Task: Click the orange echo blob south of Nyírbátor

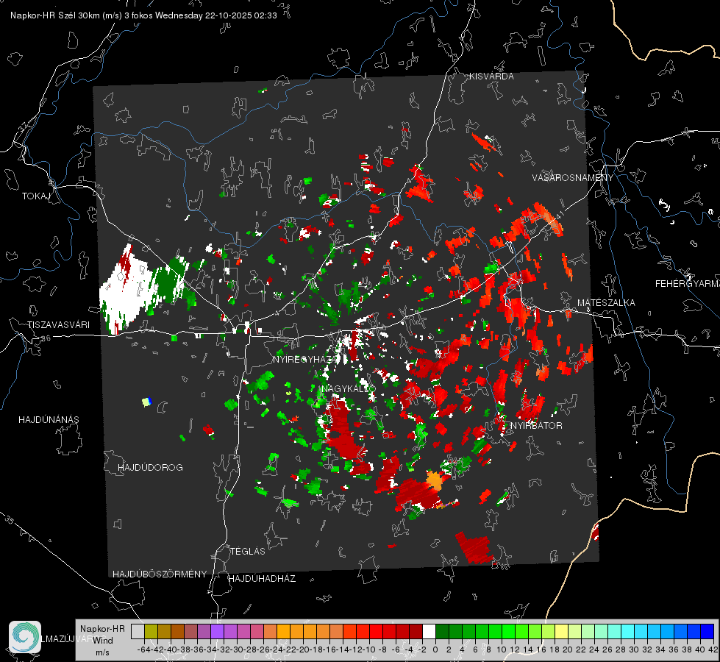Action: click(x=434, y=480)
